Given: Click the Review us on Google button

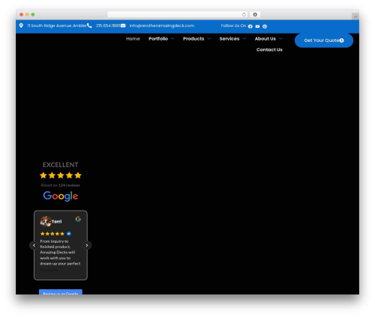Looking at the screenshot, I should 61,292.
